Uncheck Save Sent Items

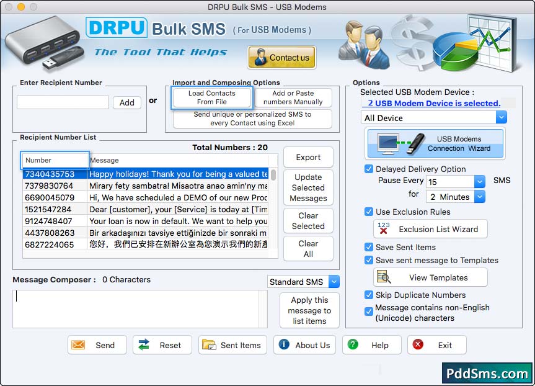coord(368,247)
